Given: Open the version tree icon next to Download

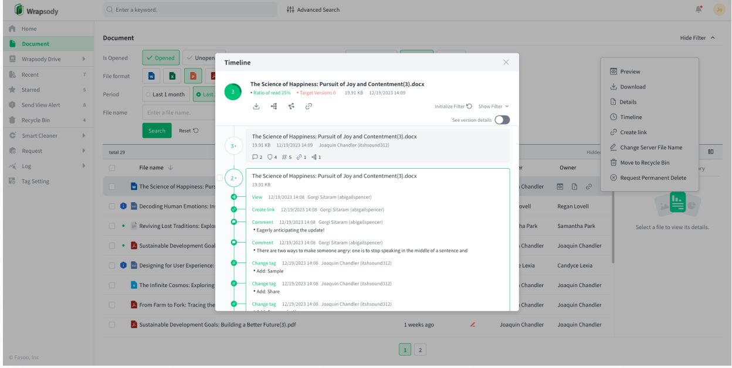Looking at the screenshot, I should 274,107.
